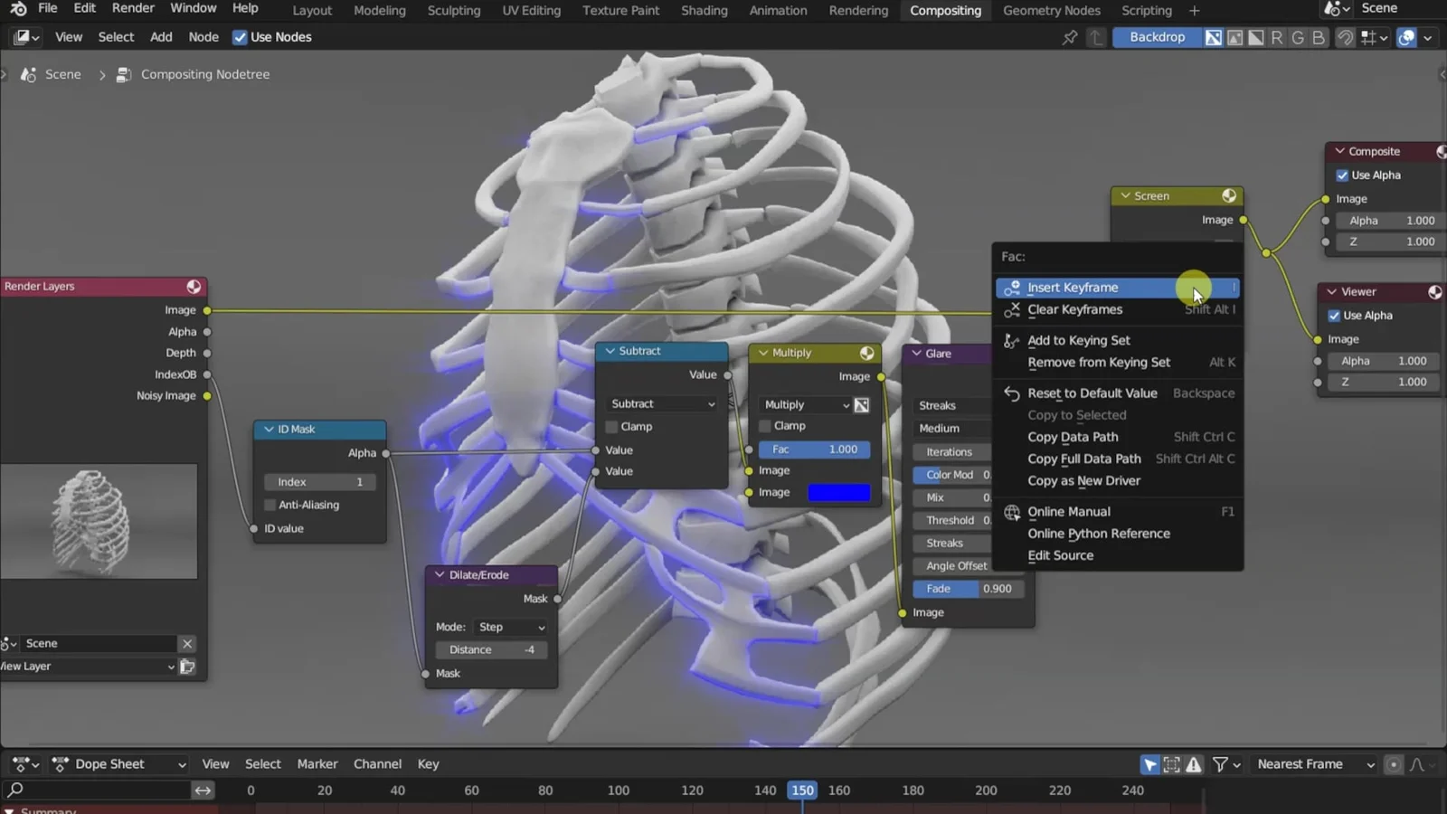Show only the Alpha channel of the backdrop

tap(1256, 37)
